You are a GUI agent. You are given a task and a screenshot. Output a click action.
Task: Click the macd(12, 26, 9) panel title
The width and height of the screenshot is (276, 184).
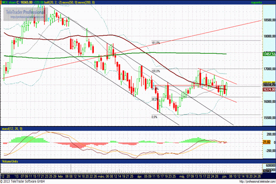pyautogui.click(x=12, y=126)
